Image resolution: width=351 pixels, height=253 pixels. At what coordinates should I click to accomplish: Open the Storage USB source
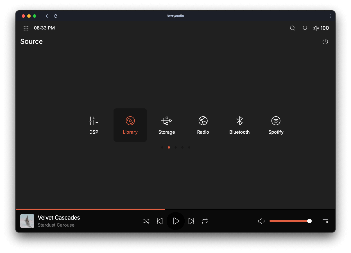pyautogui.click(x=166, y=125)
